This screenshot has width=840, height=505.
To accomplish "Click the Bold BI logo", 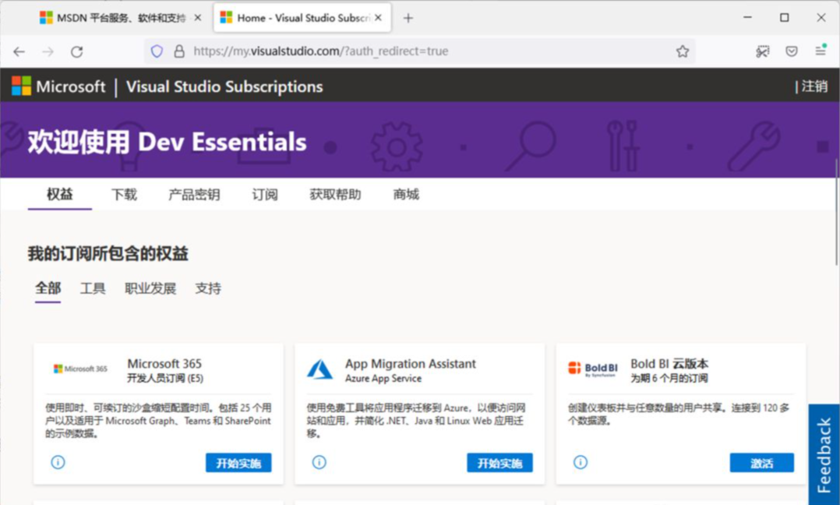I will pos(593,369).
